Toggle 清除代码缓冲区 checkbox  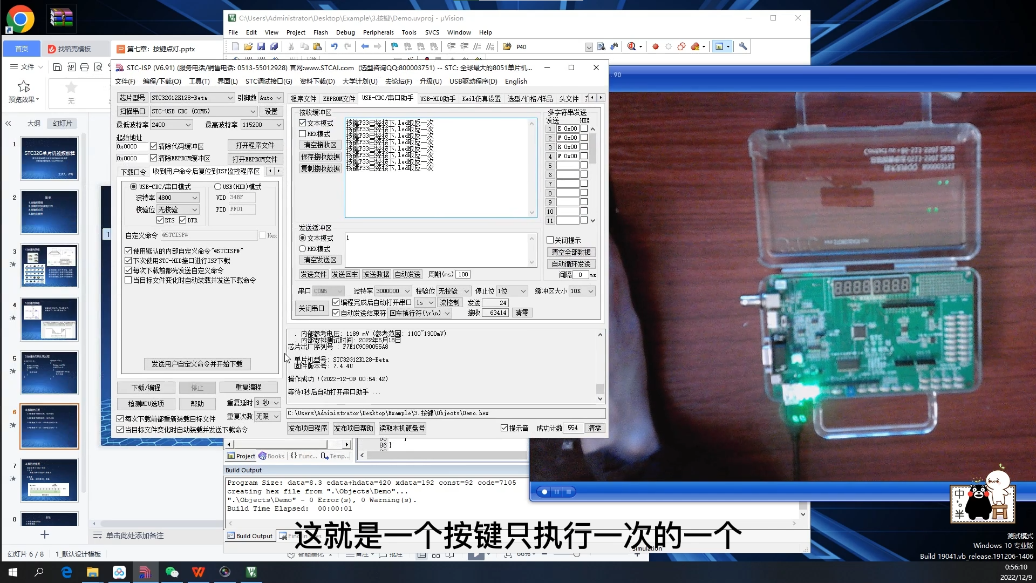point(153,146)
